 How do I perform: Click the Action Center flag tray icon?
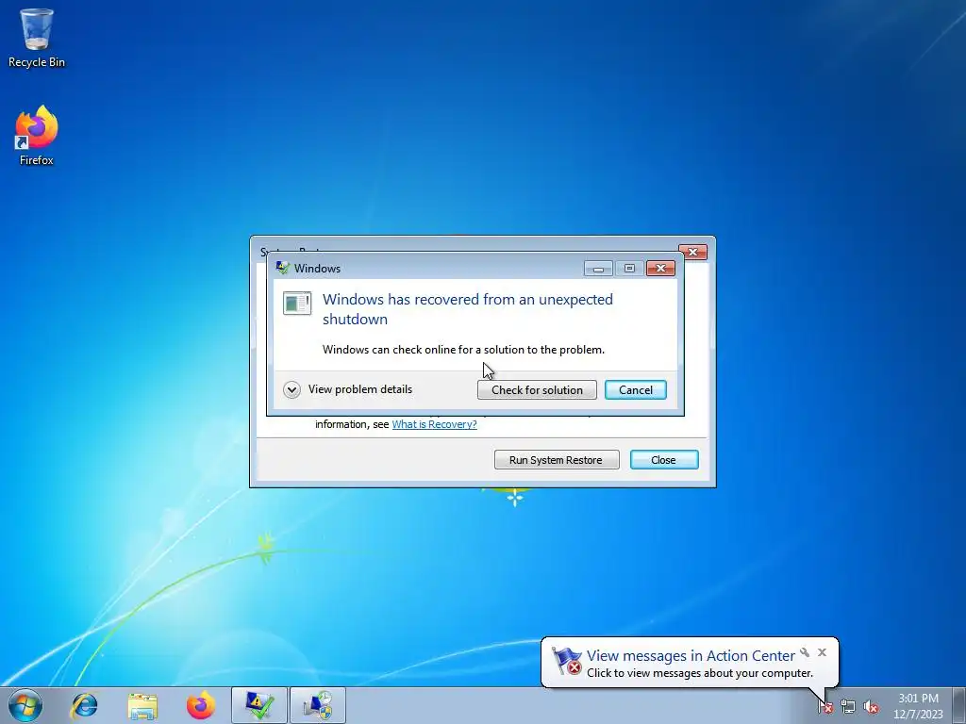coord(824,707)
